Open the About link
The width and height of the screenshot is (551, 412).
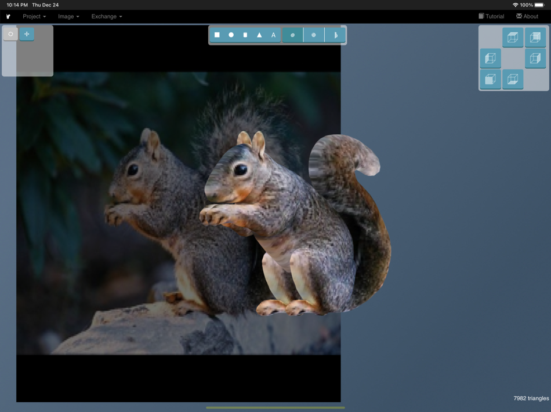point(527,16)
